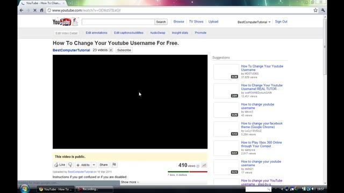Flag the video with flag icon
The width and height of the screenshot is (344, 193).
coord(114,165)
